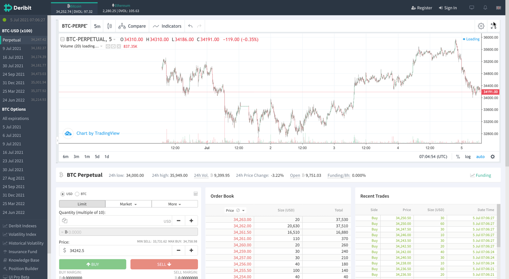Click the 34,262.00 order book price
Image resolution: width=509 pixels, height=279 pixels.
[x=242, y=226]
